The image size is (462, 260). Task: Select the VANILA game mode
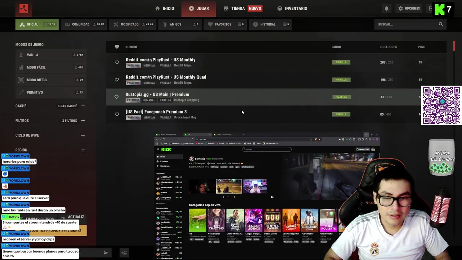pyautogui.click(x=50, y=55)
